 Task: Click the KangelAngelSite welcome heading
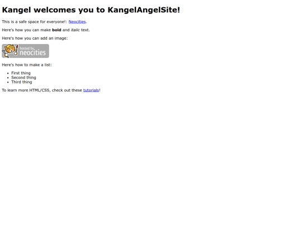91,10
